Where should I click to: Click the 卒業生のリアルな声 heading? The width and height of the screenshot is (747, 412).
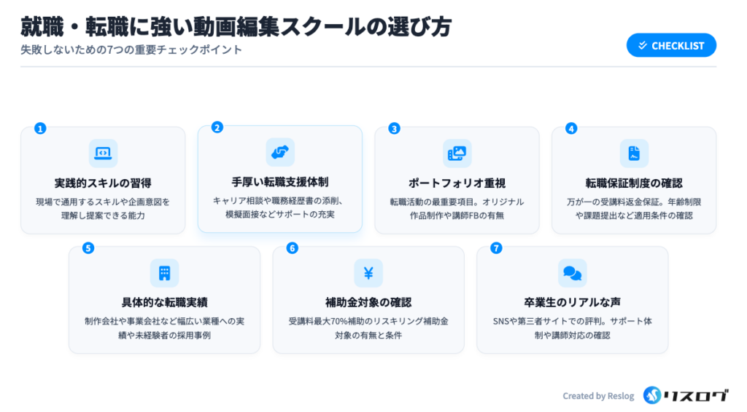click(572, 302)
